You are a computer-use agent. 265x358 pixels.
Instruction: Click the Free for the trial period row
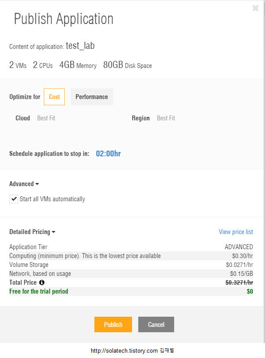(131, 291)
